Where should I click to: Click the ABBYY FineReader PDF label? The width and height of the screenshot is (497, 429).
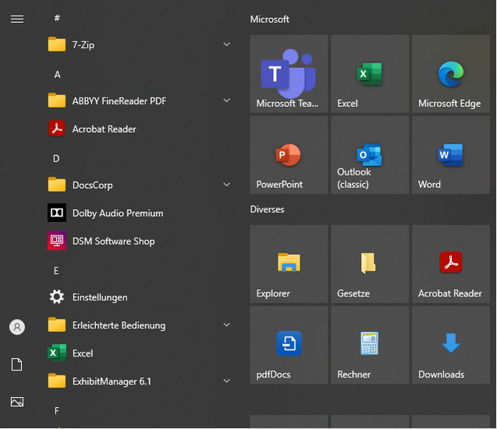pos(119,101)
